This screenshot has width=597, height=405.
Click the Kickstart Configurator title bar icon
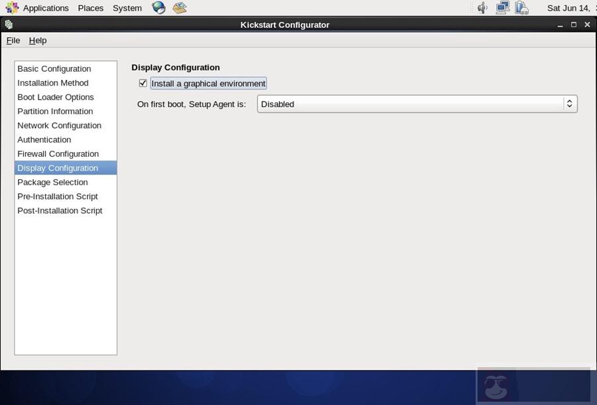tap(8, 24)
